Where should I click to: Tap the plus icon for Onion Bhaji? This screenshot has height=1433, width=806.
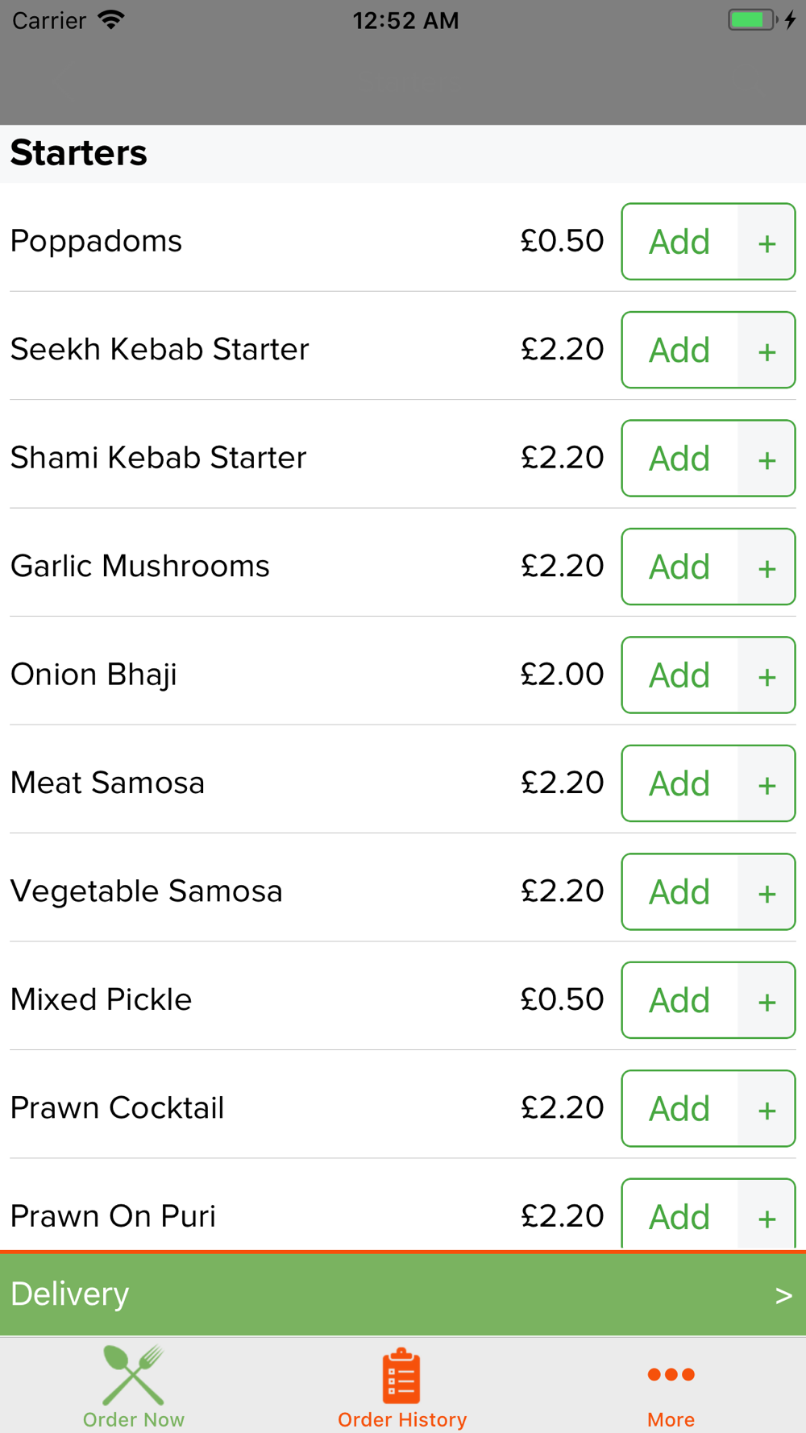(767, 675)
